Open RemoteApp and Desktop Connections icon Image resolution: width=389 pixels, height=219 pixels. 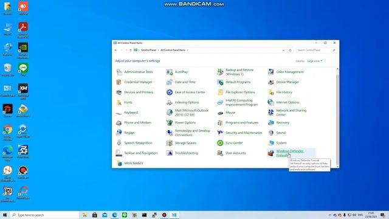click(170, 133)
